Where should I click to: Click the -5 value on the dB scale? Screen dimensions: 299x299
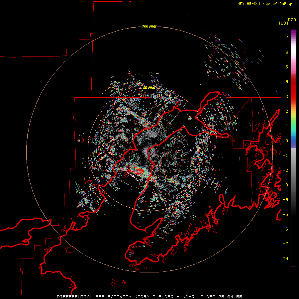click(x=285, y=215)
